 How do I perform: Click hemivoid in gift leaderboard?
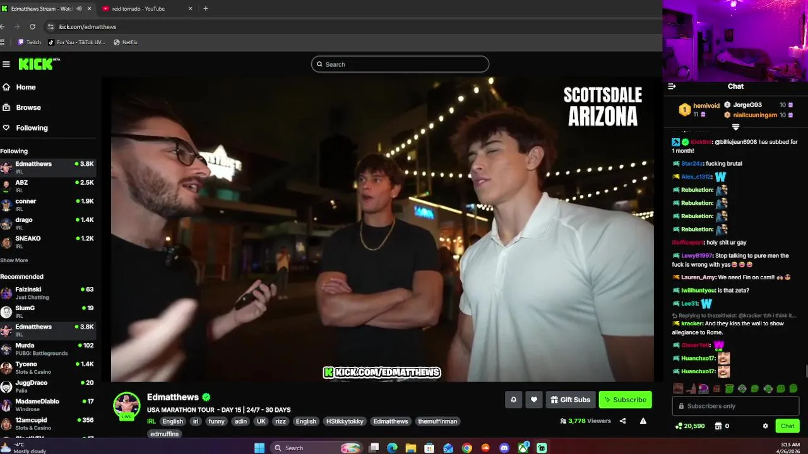coord(706,106)
